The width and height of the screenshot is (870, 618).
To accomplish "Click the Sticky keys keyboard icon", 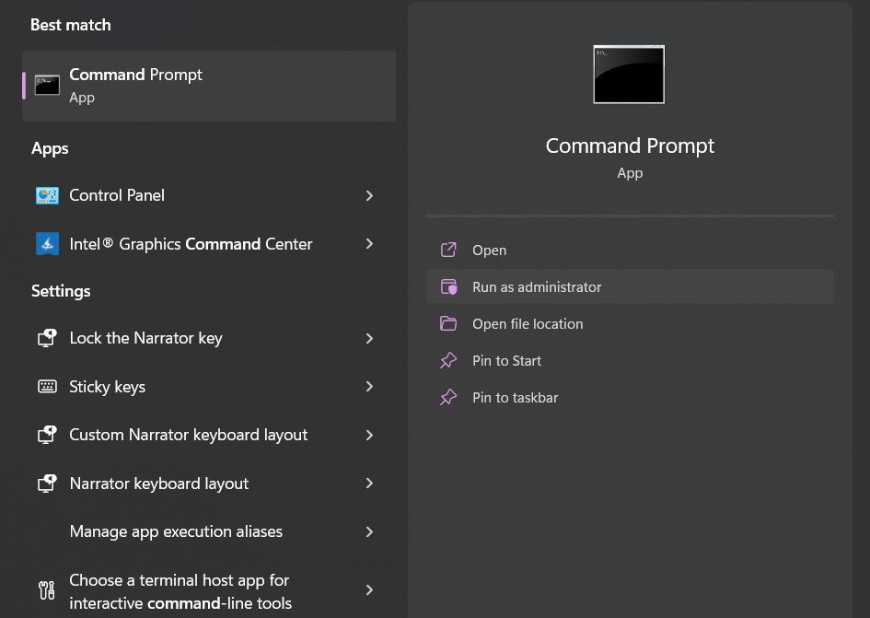I will click(x=47, y=387).
